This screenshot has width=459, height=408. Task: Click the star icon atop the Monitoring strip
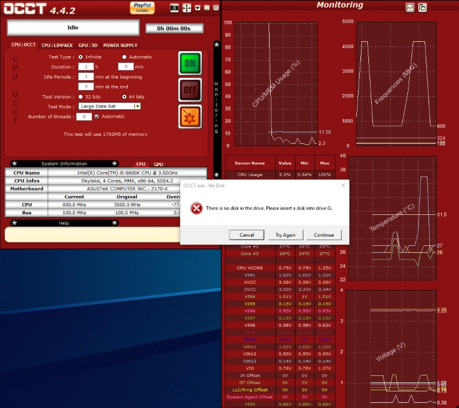[x=217, y=45]
